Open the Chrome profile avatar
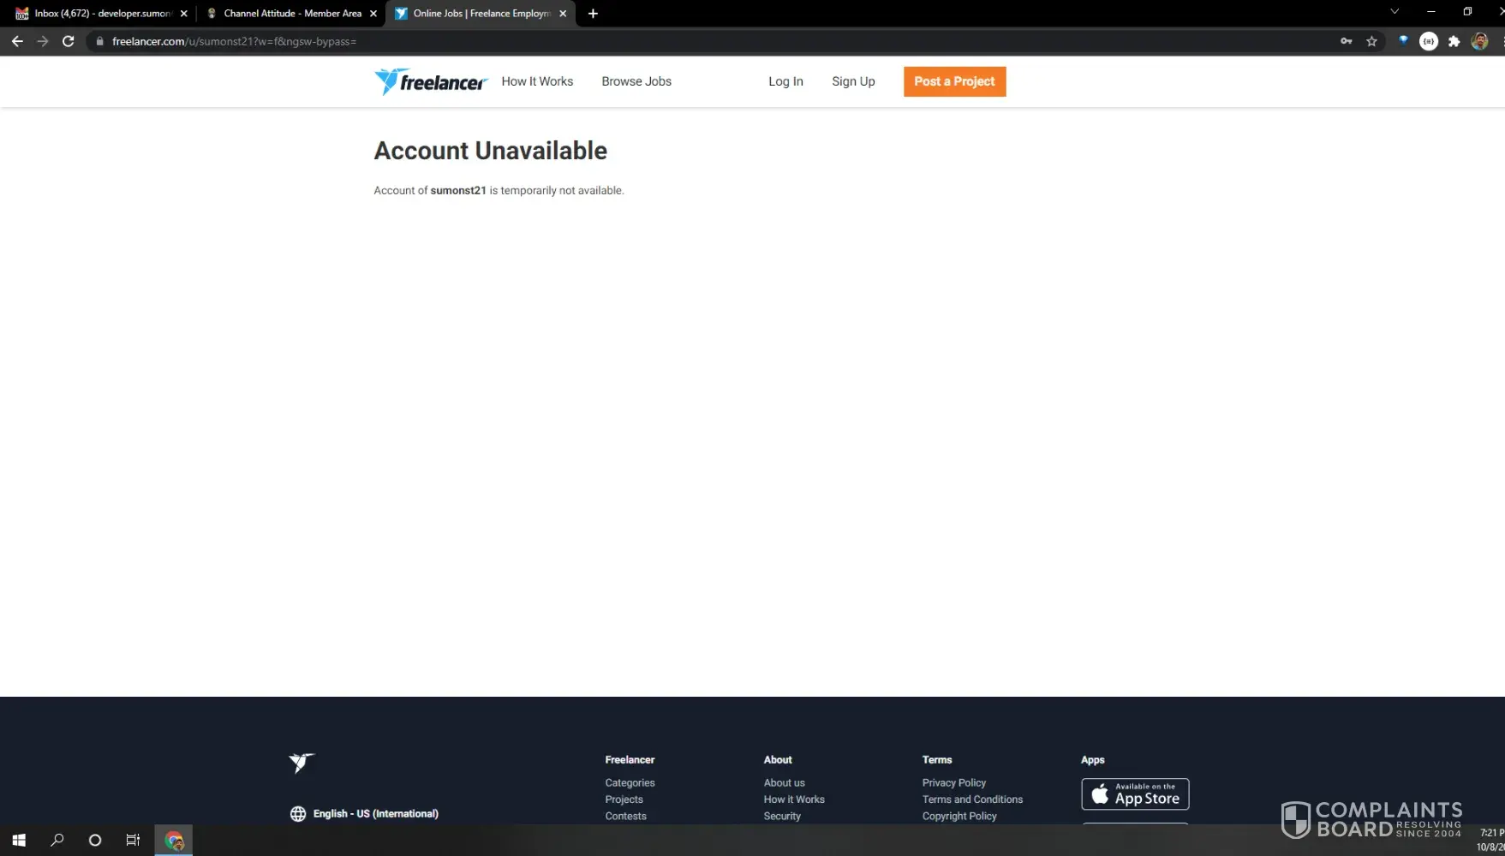 click(x=1479, y=41)
